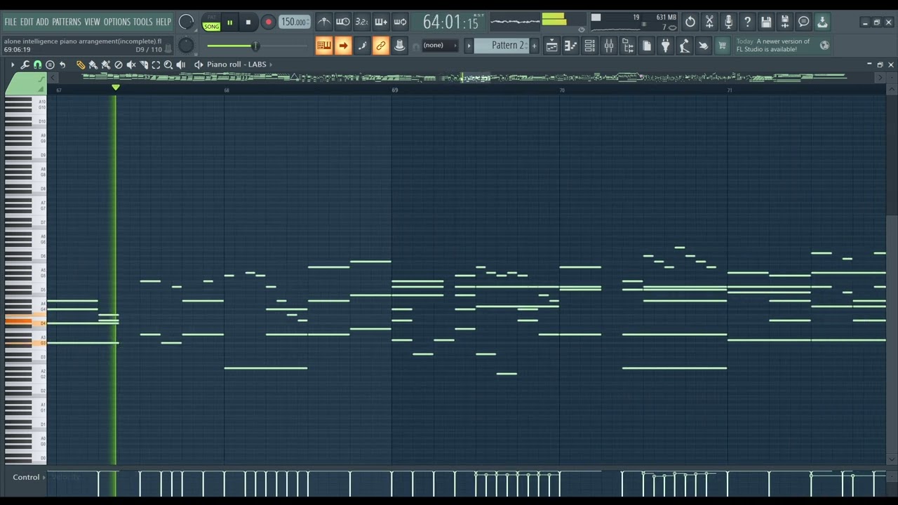Toggle the link/multilink to controllers icon
The image size is (898, 505).
tap(381, 46)
